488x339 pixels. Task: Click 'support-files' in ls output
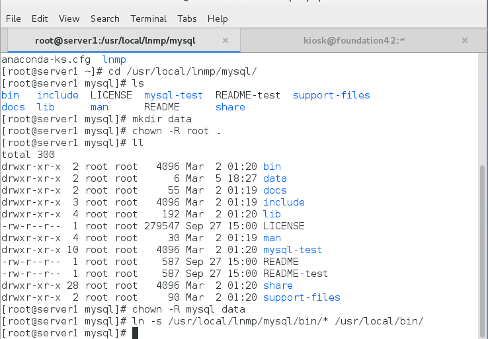point(331,95)
